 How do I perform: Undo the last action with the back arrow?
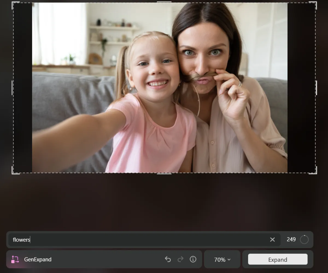[168, 259]
